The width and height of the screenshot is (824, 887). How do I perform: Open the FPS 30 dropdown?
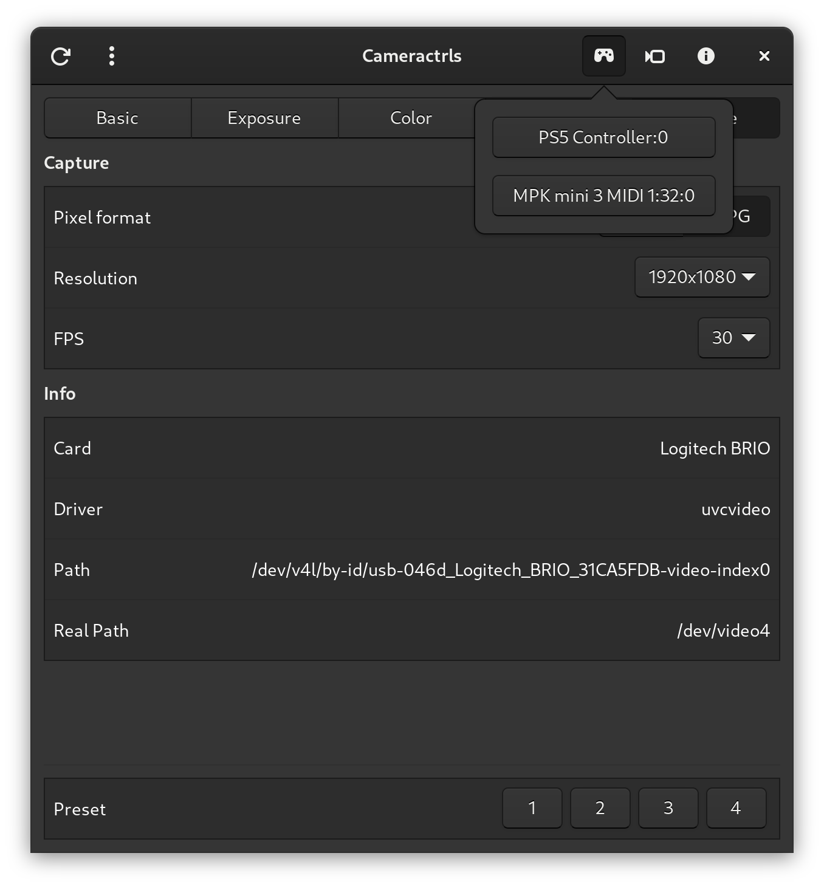733,338
